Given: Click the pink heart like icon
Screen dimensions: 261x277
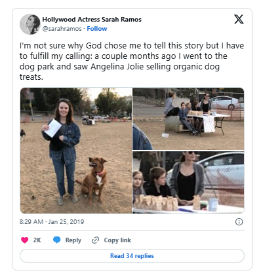Looking at the screenshot, I should [24, 240].
